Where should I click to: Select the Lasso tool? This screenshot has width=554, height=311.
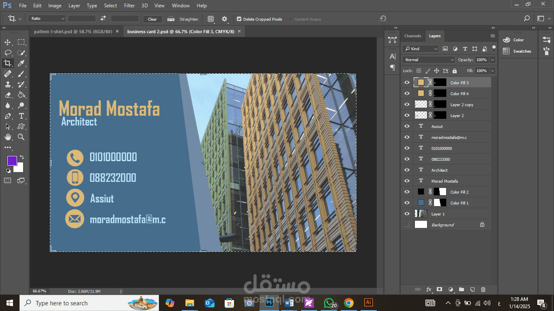pyautogui.click(x=8, y=53)
